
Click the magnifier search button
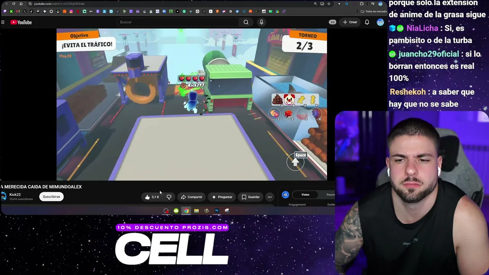(x=246, y=22)
